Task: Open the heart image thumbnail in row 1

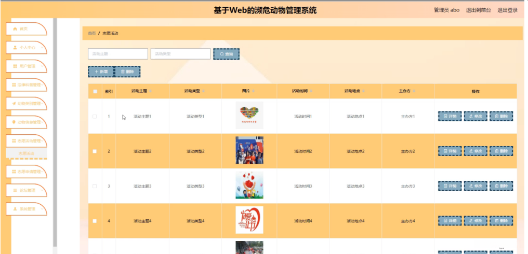Action: [249, 115]
